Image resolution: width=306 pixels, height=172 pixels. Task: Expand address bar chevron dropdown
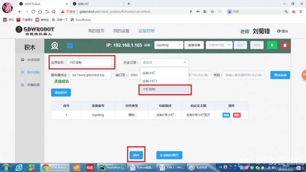click(219, 12)
